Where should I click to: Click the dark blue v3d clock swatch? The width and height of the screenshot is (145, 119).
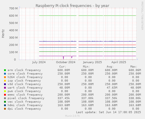[5, 84]
